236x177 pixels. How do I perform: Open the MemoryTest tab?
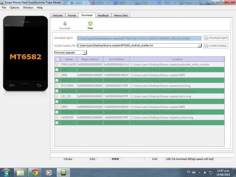click(x=121, y=15)
